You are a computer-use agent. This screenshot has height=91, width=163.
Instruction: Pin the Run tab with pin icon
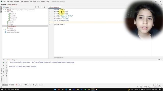click(4, 75)
